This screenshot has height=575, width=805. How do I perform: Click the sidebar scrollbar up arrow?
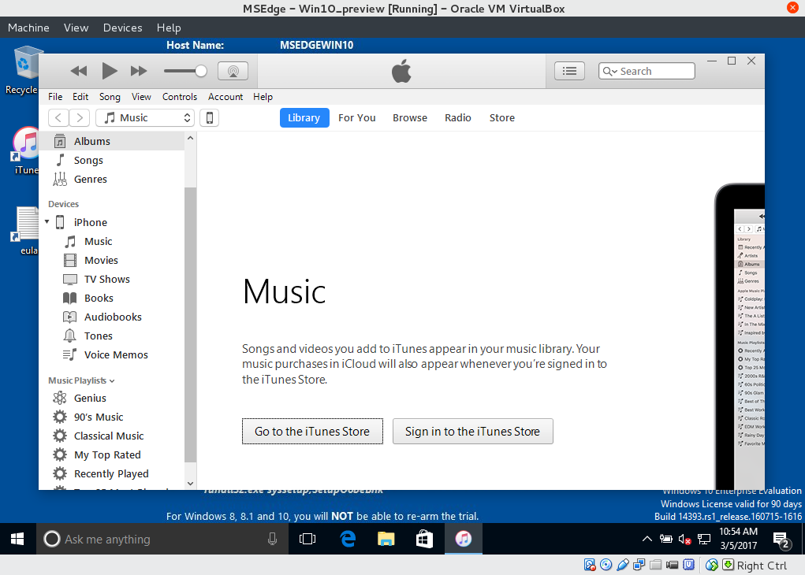click(x=191, y=138)
